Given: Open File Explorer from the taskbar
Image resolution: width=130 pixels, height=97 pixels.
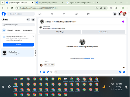Looking at the screenshot, I should (22, 79).
